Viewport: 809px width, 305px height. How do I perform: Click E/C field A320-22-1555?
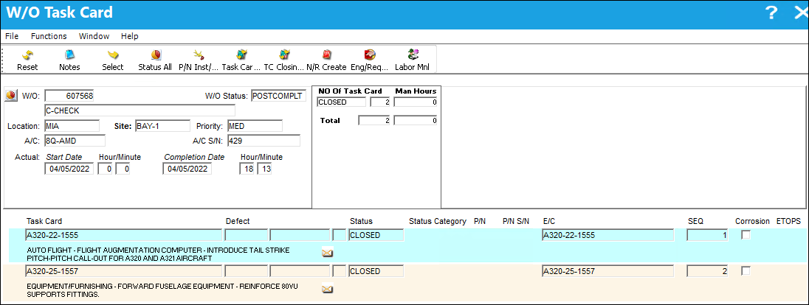point(607,235)
